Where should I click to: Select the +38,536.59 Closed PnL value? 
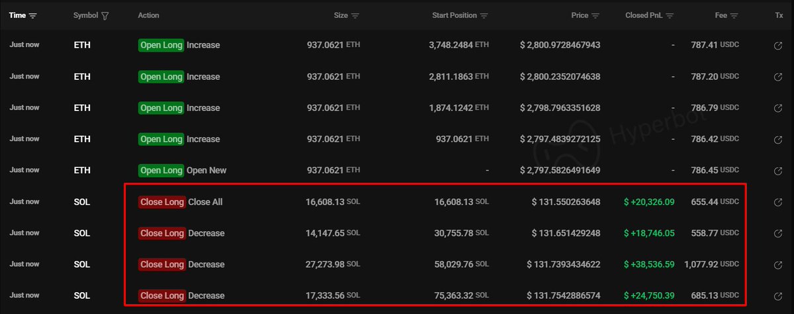(x=649, y=264)
